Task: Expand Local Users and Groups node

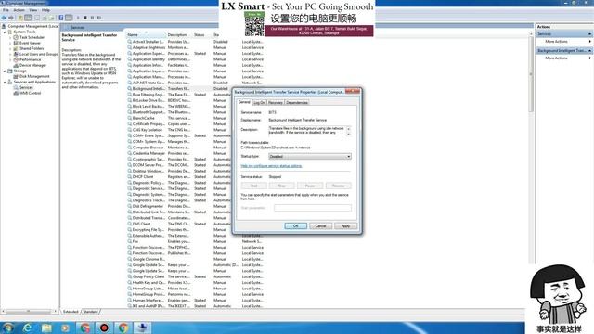Action: tap(10, 54)
